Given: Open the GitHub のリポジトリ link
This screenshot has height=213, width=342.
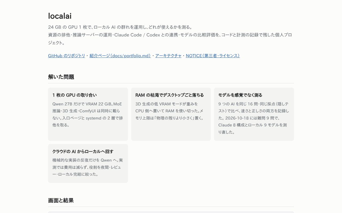Looking at the screenshot, I should [67, 56].
